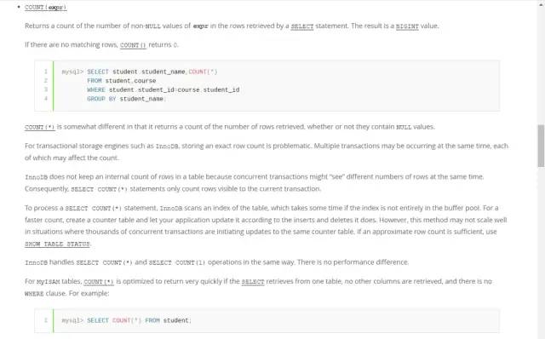Follow the SELECT link in first paragraph

(x=302, y=26)
